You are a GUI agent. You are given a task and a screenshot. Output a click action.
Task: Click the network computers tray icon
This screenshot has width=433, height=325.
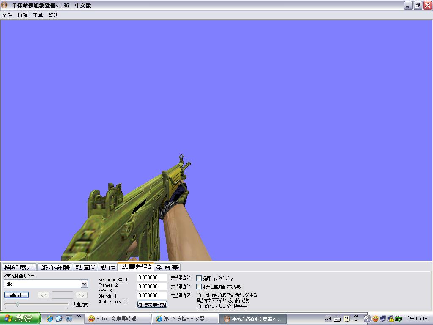pos(383,319)
